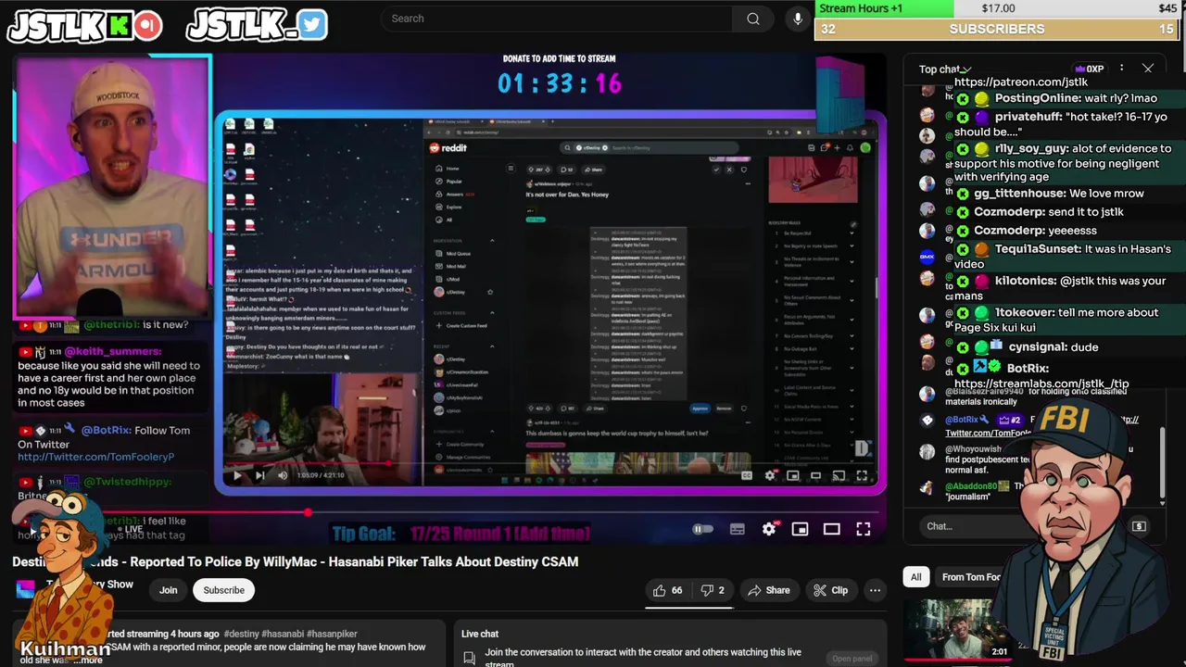1186x667 pixels.
Task: Click the video title mentioning WillyMac
Action: (296, 561)
